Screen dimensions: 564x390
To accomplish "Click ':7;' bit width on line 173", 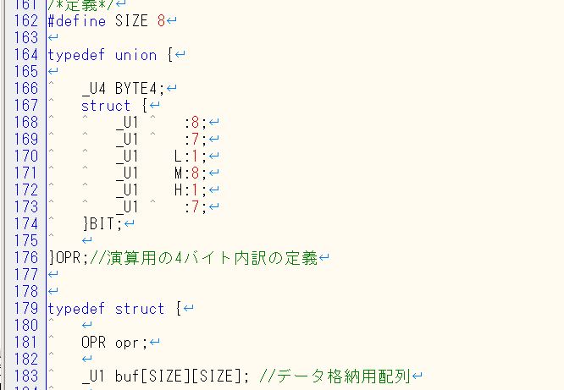I will pos(196,207).
